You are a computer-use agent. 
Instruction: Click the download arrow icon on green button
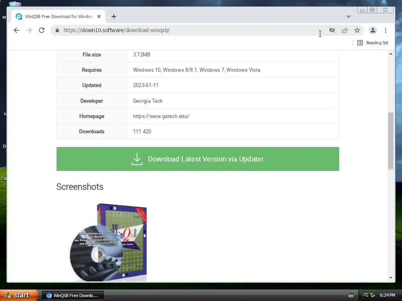coord(137,159)
